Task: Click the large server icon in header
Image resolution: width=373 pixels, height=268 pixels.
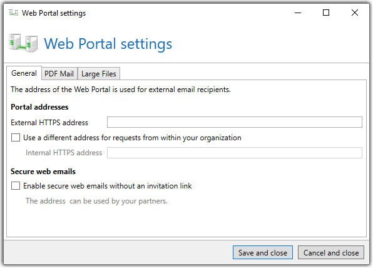Action: pyautogui.click(x=23, y=43)
